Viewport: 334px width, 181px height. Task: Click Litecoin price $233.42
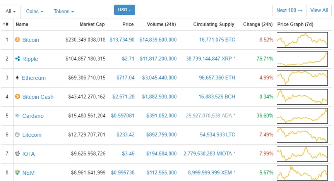coord(125,134)
